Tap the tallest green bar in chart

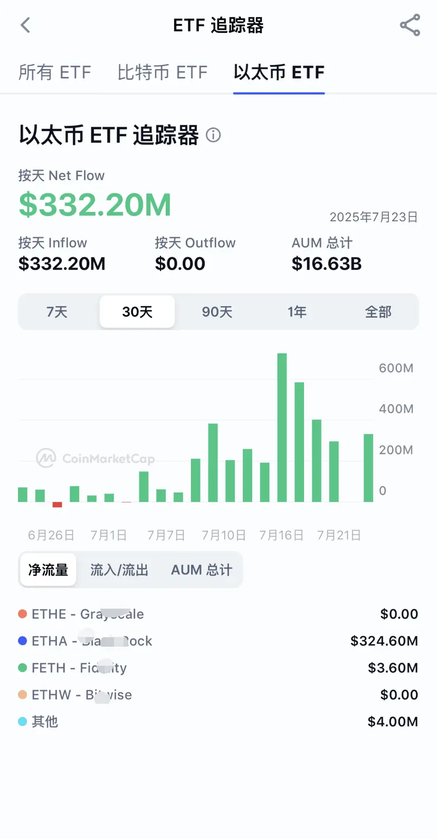pos(282,427)
